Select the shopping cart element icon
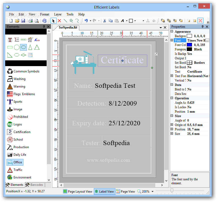 30,40
